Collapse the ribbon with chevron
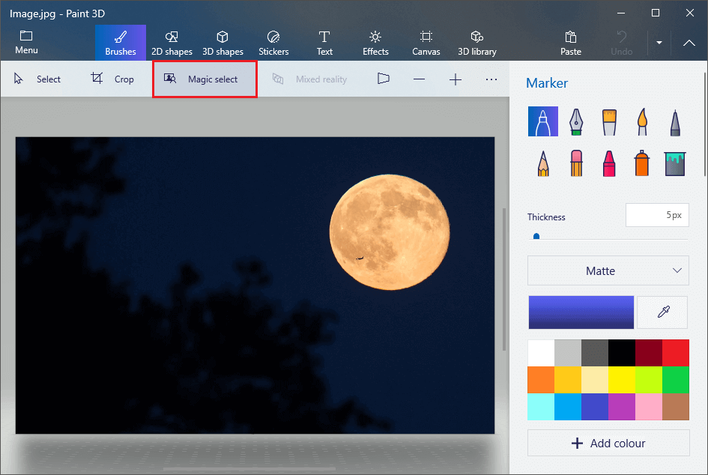 [689, 43]
